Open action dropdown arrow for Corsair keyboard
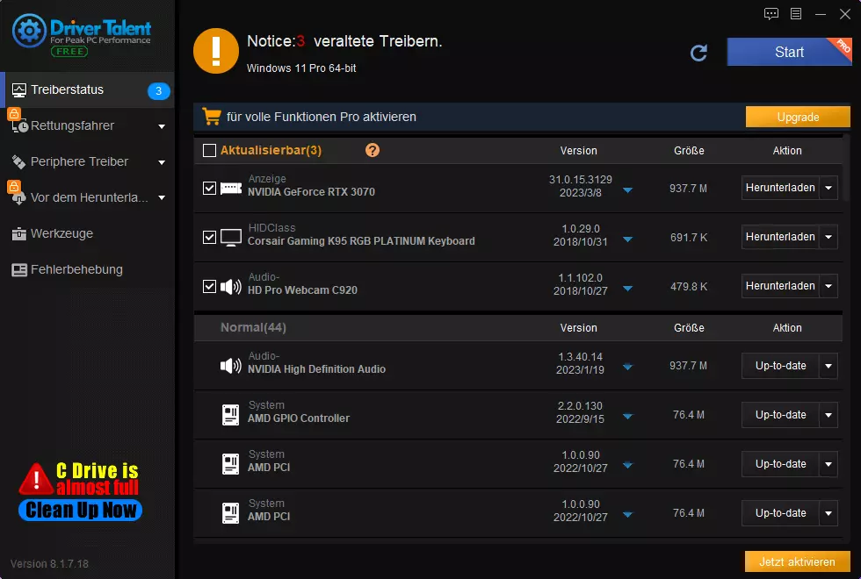The height and width of the screenshot is (579, 861). pos(828,237)
